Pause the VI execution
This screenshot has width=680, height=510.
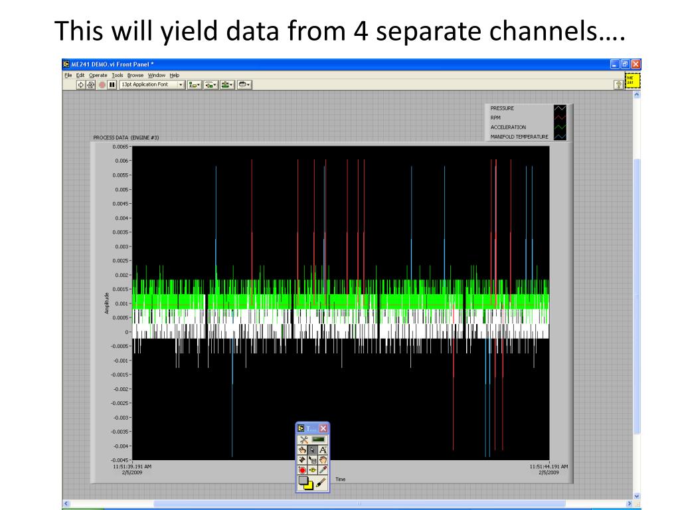(x=112, y=85)
